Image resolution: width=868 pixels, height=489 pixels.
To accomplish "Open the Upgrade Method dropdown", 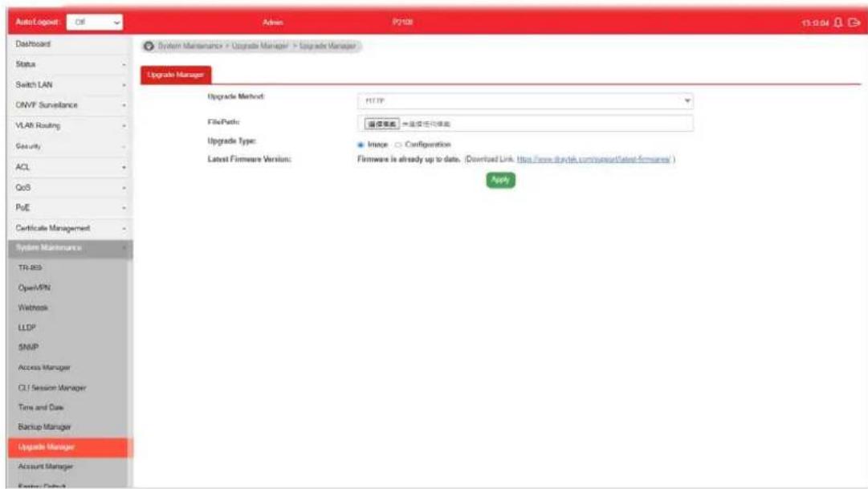I will coord(525,101).
